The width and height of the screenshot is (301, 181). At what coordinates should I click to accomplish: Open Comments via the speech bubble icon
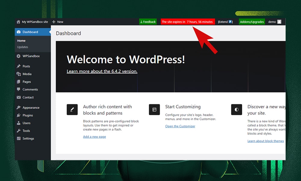click(19, 89)
